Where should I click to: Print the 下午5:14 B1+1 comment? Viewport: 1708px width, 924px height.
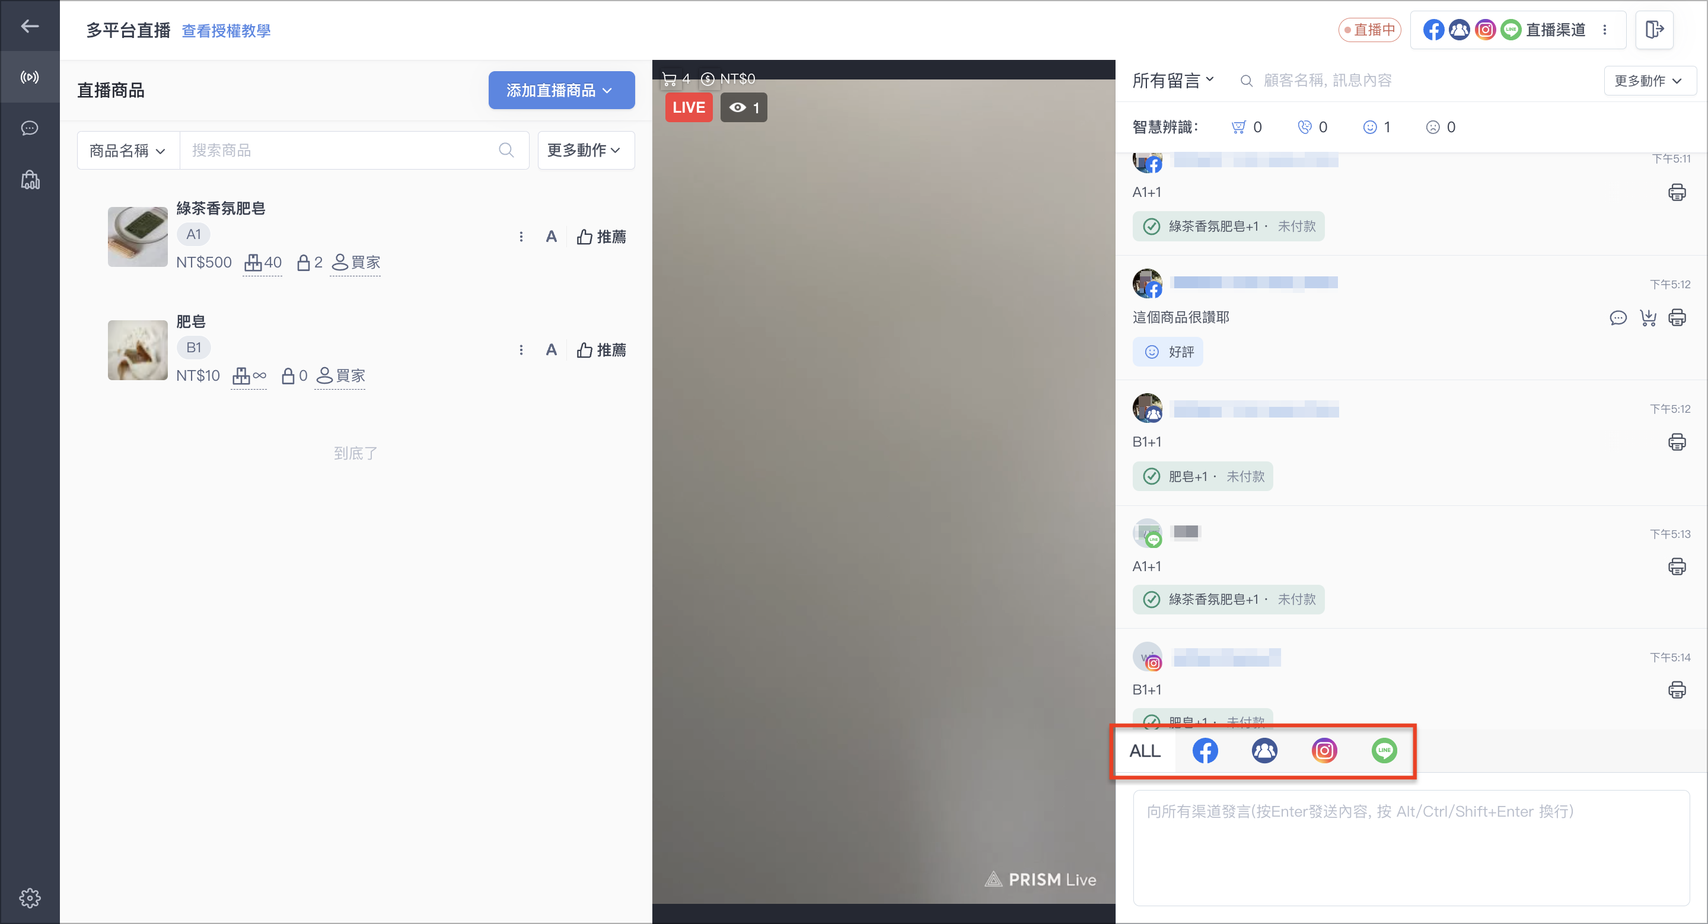click(1677, 690)
